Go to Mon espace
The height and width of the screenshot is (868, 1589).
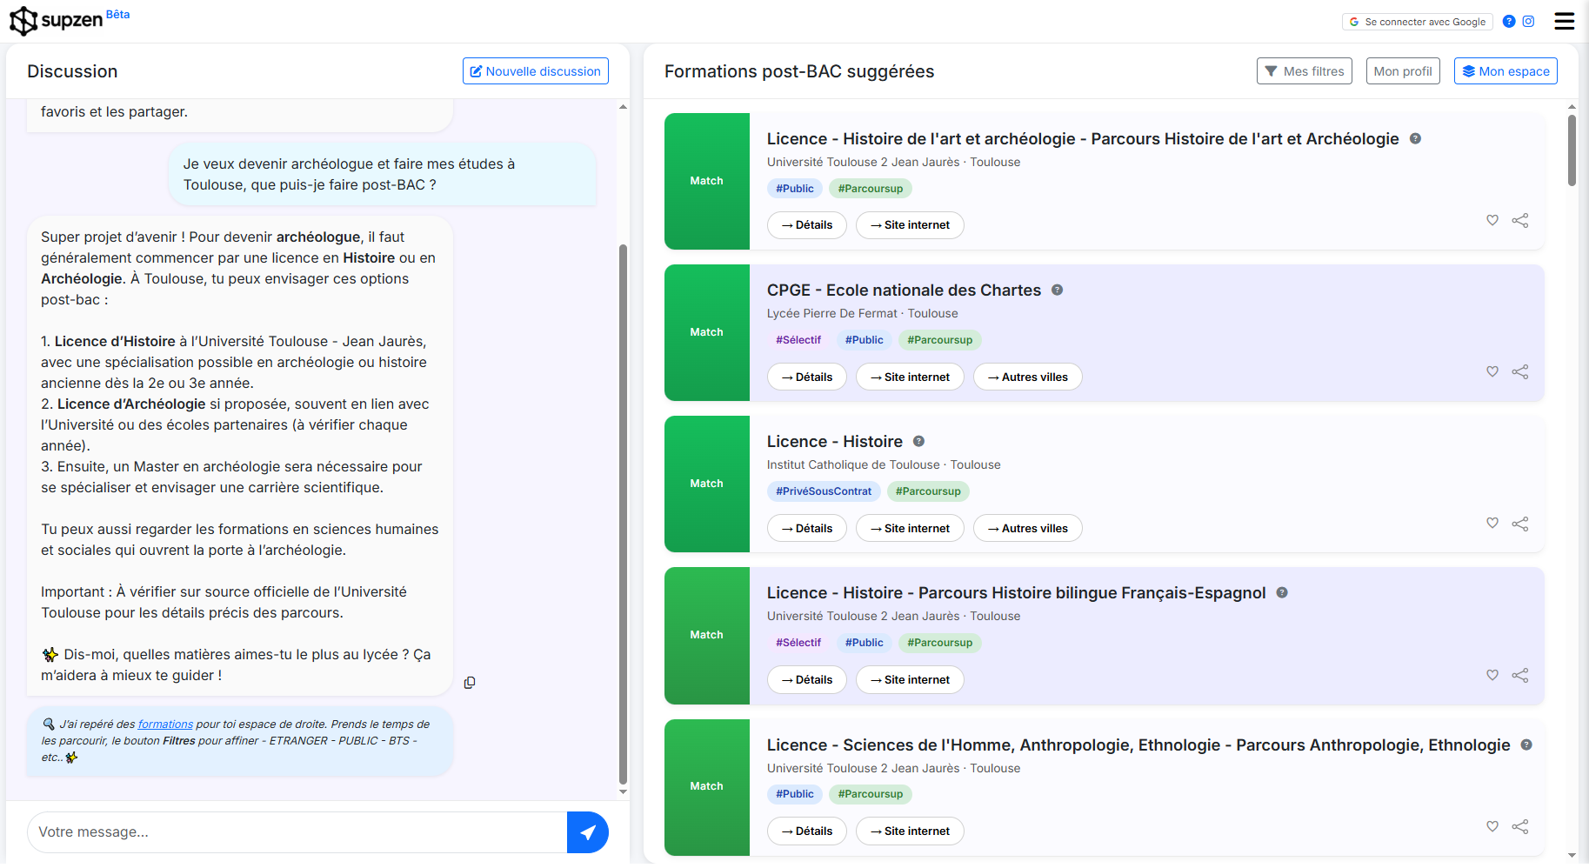coord(1505,71)
